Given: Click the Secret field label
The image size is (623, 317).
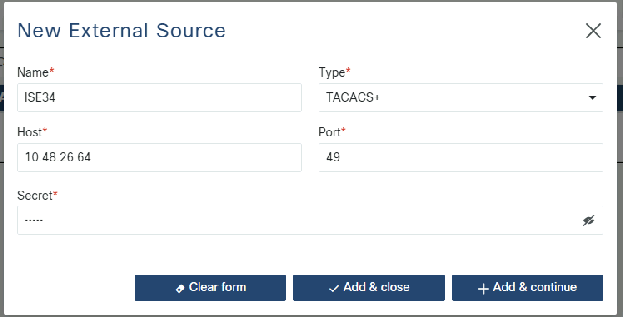Looking at the screenshot, I should pos(35,195).
